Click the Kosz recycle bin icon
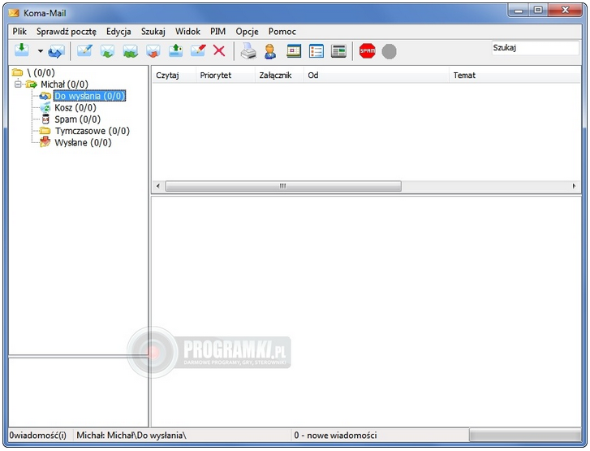This screenshot has width=590, height=451. coord(45,107)
